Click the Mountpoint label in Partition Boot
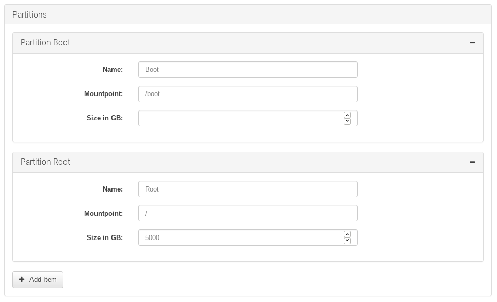The image size is (497, 302). [x=103, y=94]
